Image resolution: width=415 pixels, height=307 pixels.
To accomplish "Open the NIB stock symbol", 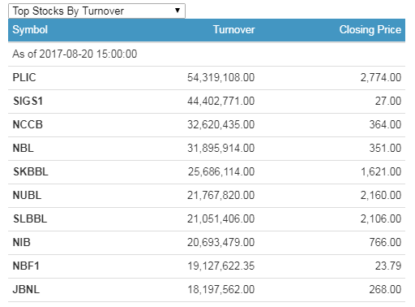I will click(22, 242).
